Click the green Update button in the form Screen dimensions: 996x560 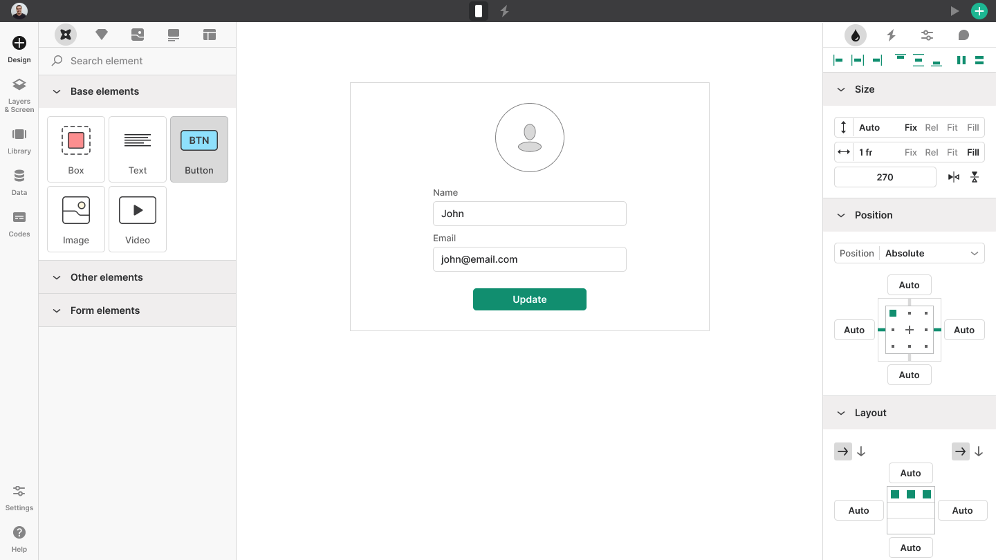point(529,299)
